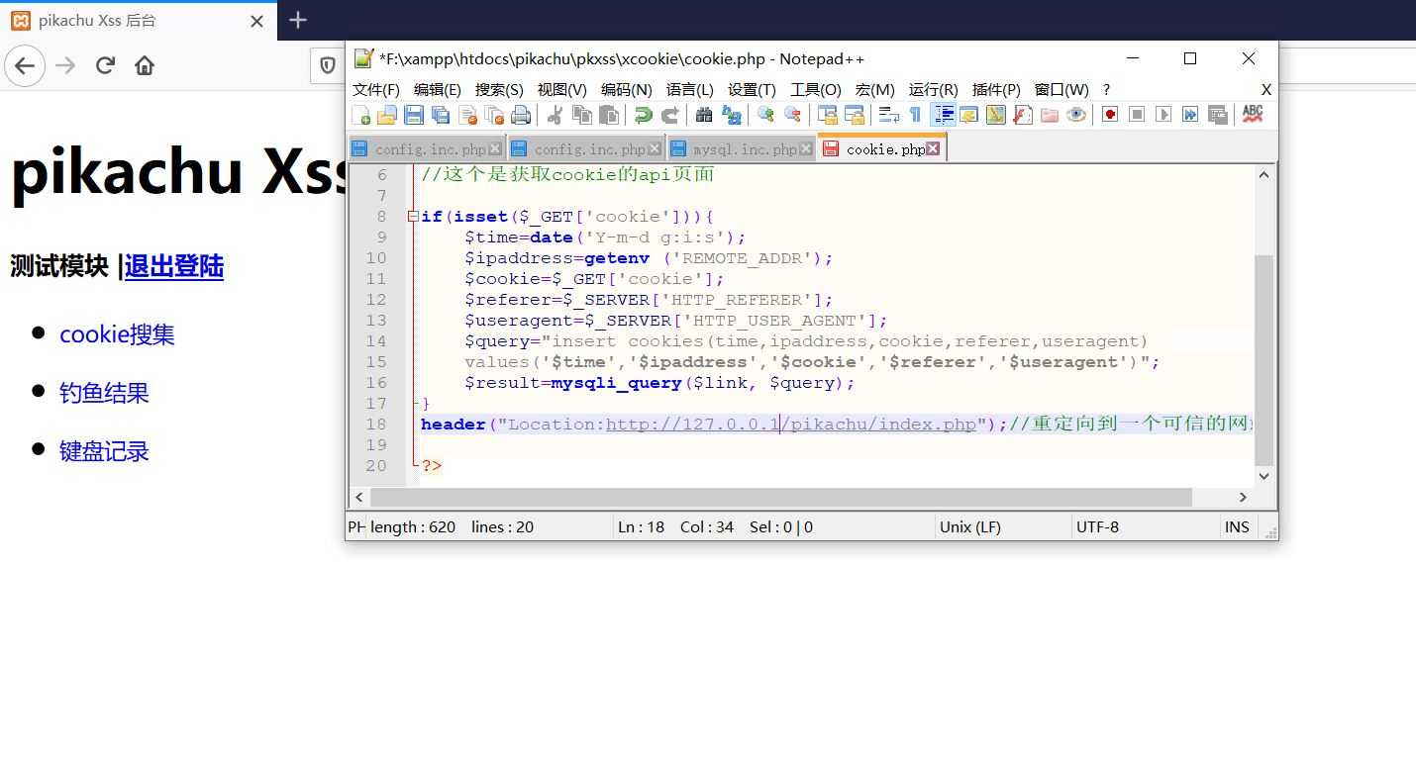Open the Replace dialog toolbar icon

(731, 115)
